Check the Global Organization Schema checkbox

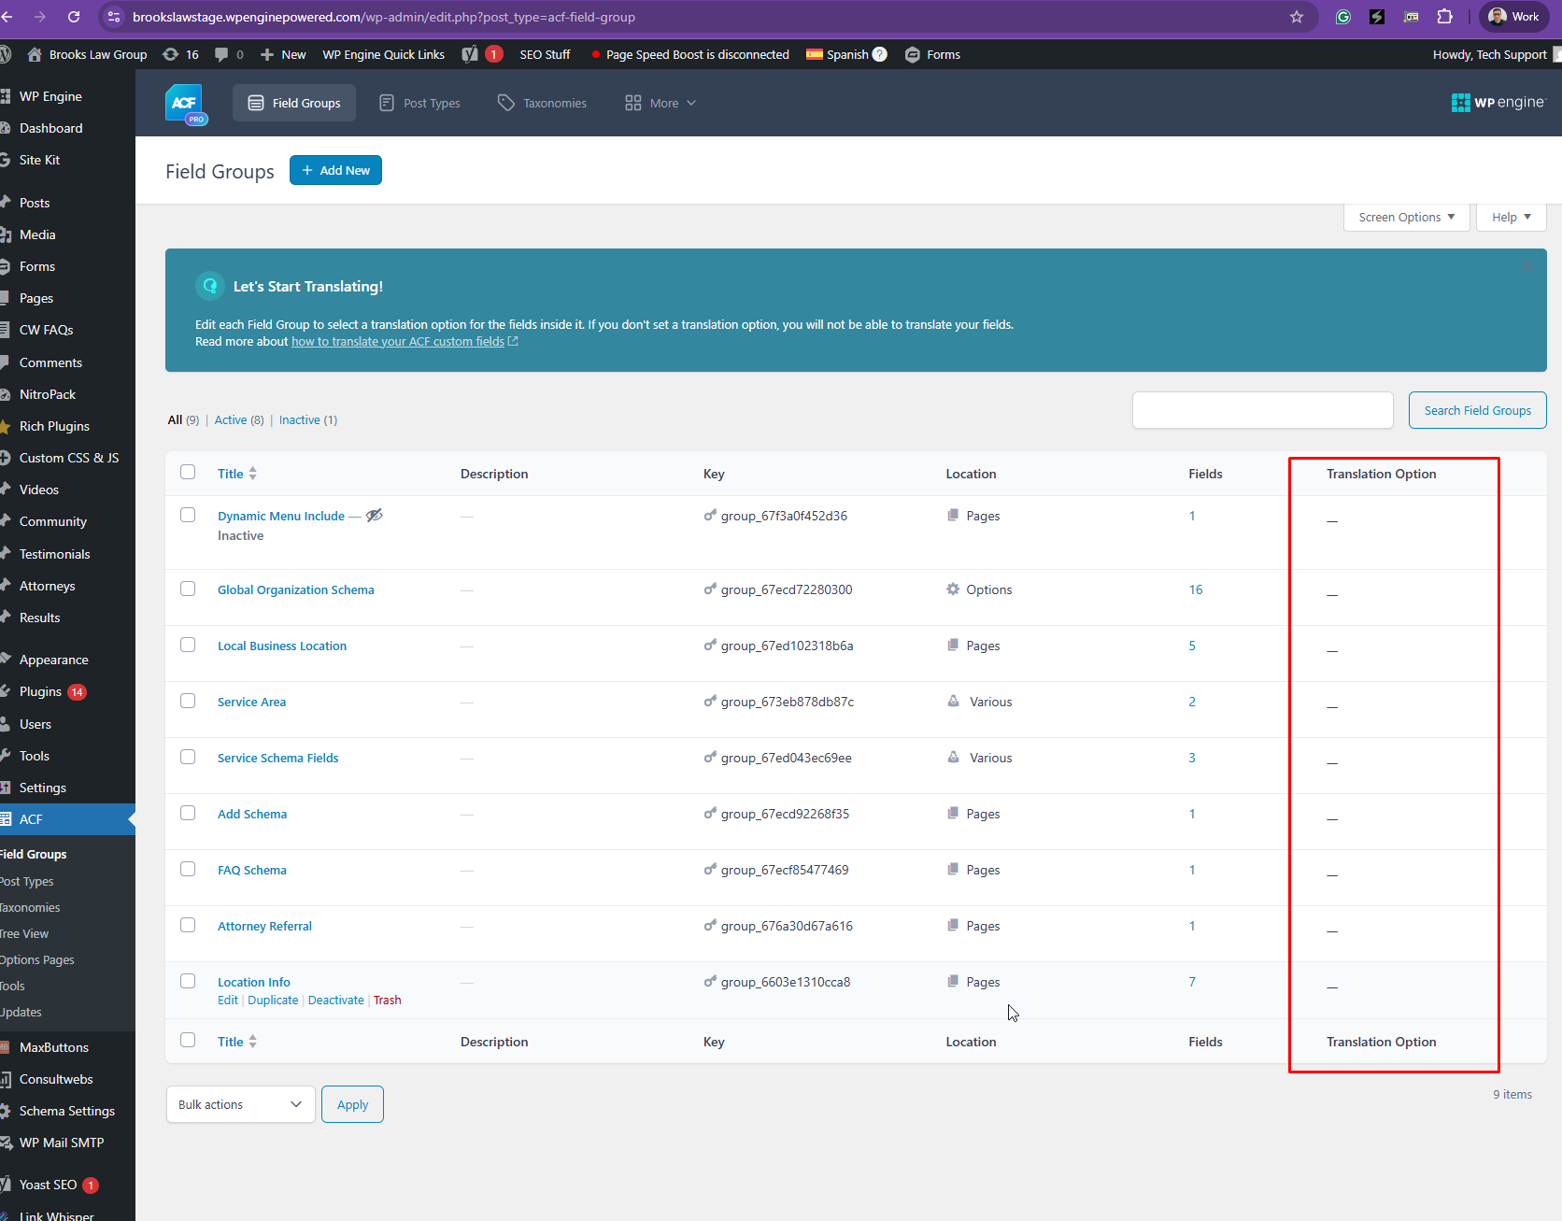tap(188, 589)
